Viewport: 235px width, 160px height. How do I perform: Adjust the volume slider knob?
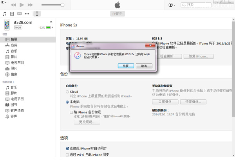coord(63,5)
